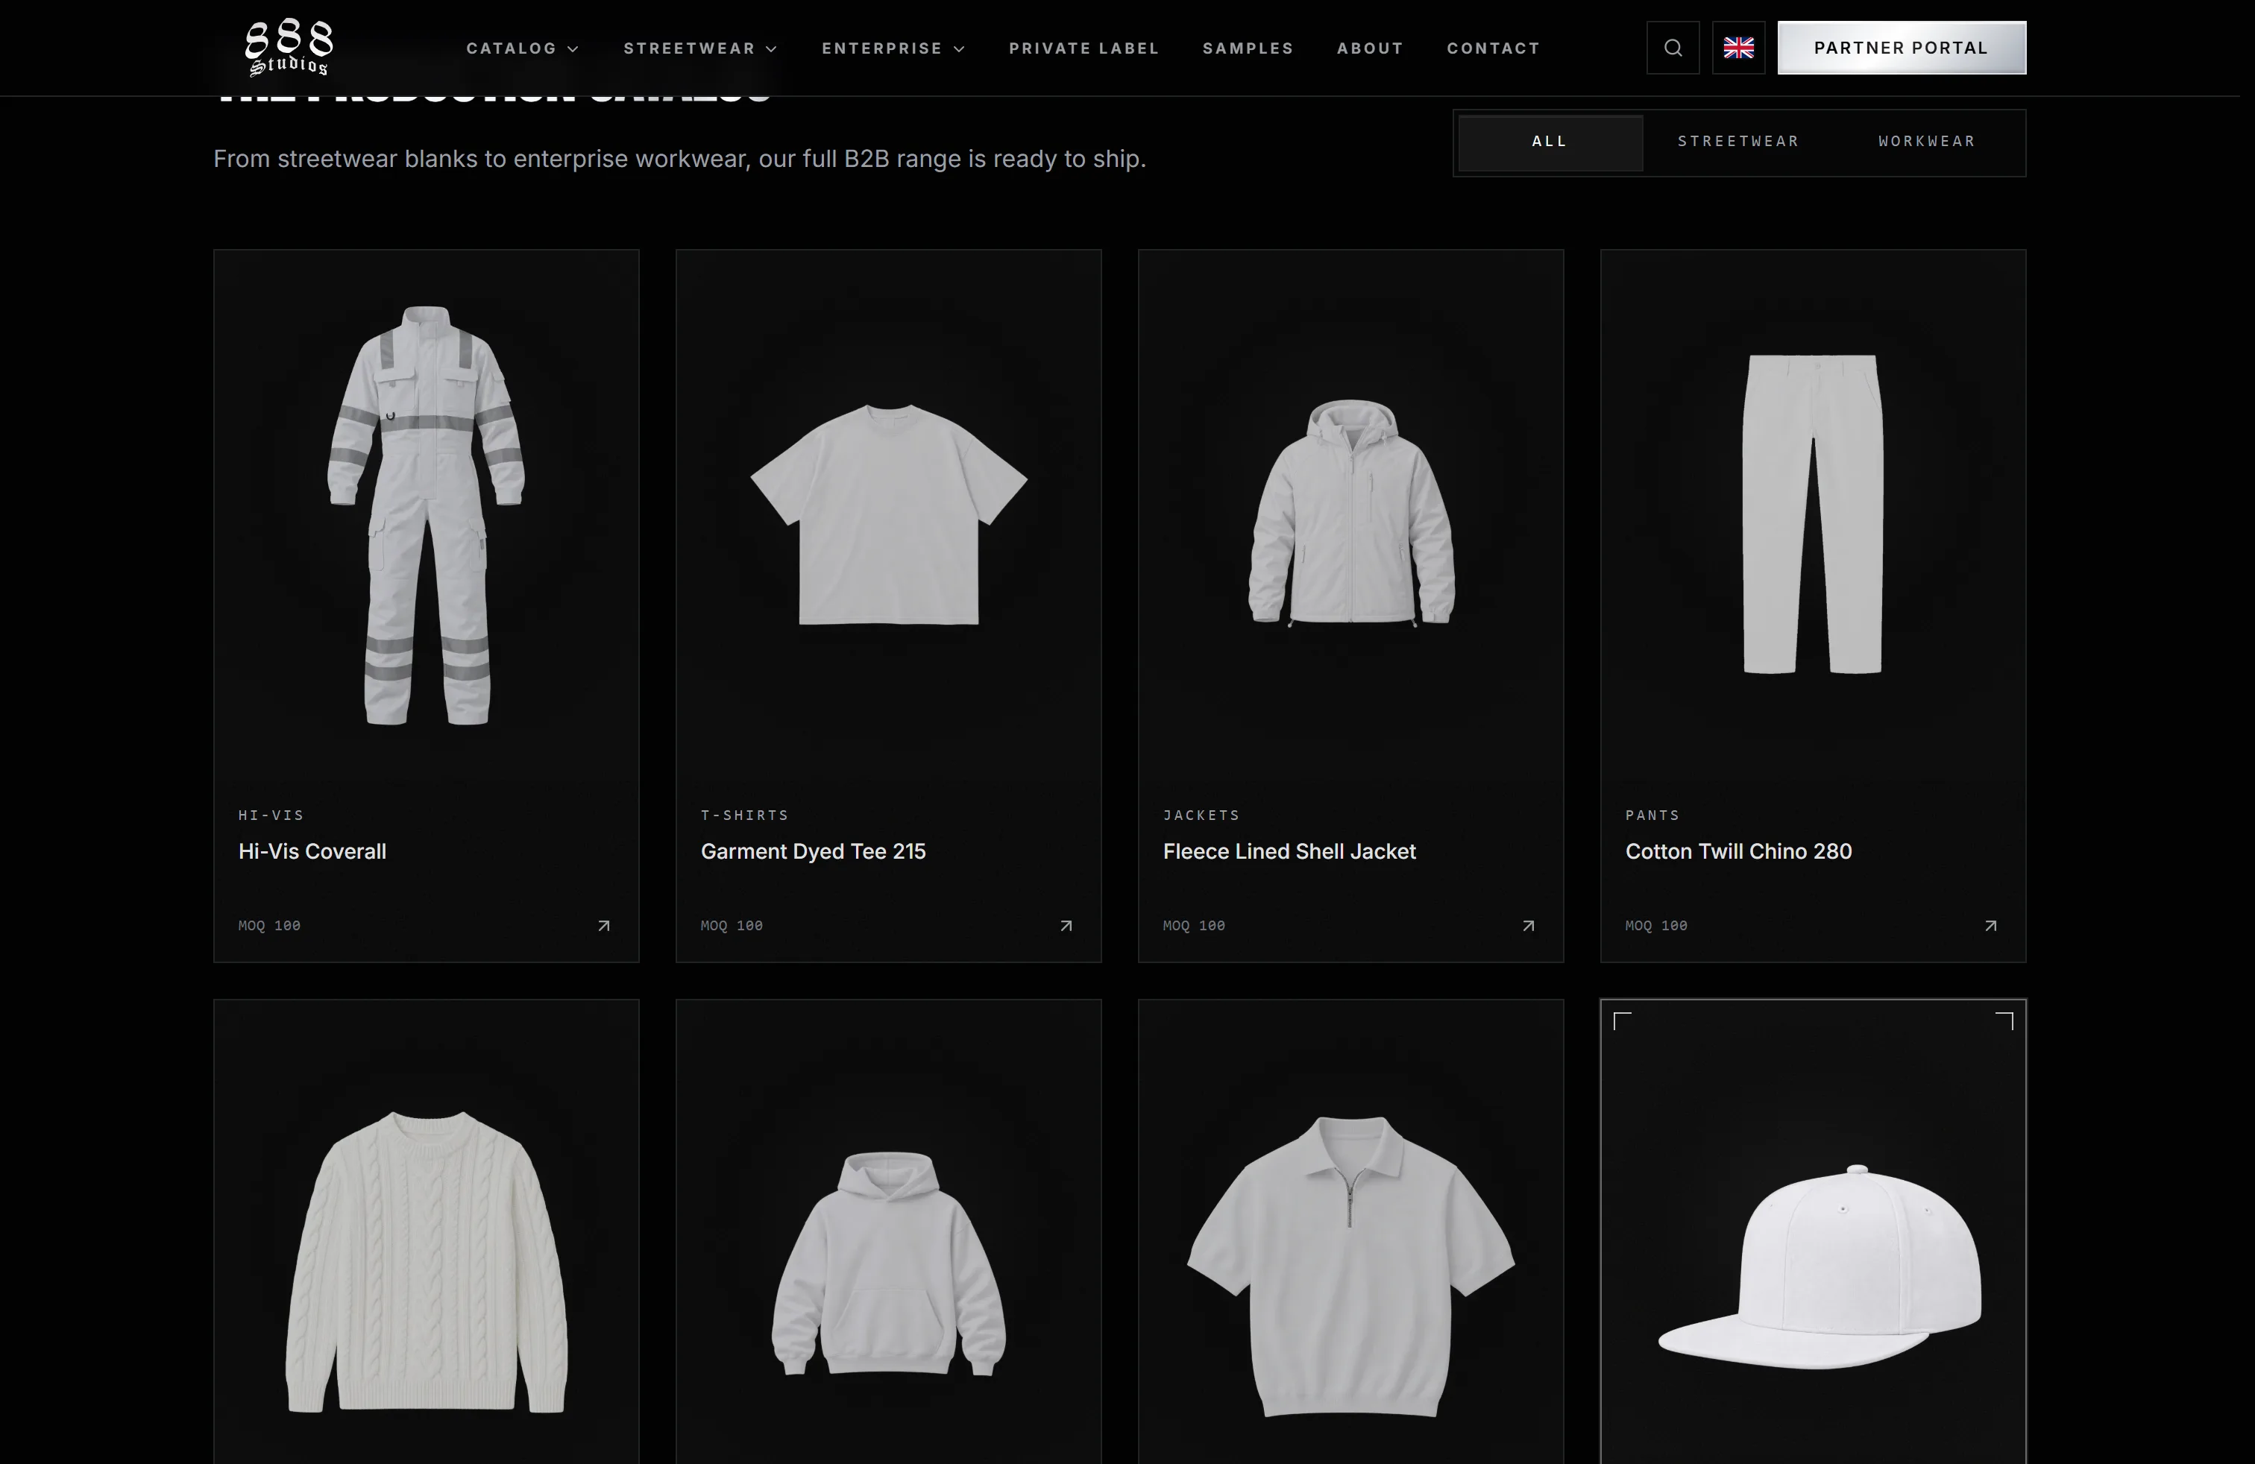Click the 888 Studios logo

(x=289, y=48)
